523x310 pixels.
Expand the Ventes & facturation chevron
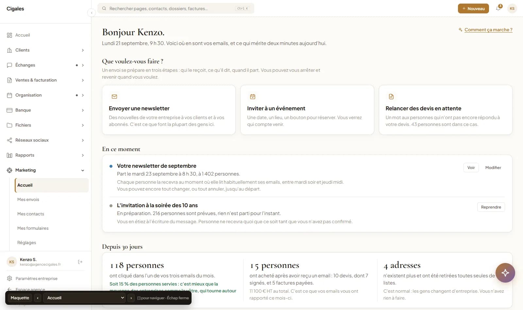click(x=83, y=80)
